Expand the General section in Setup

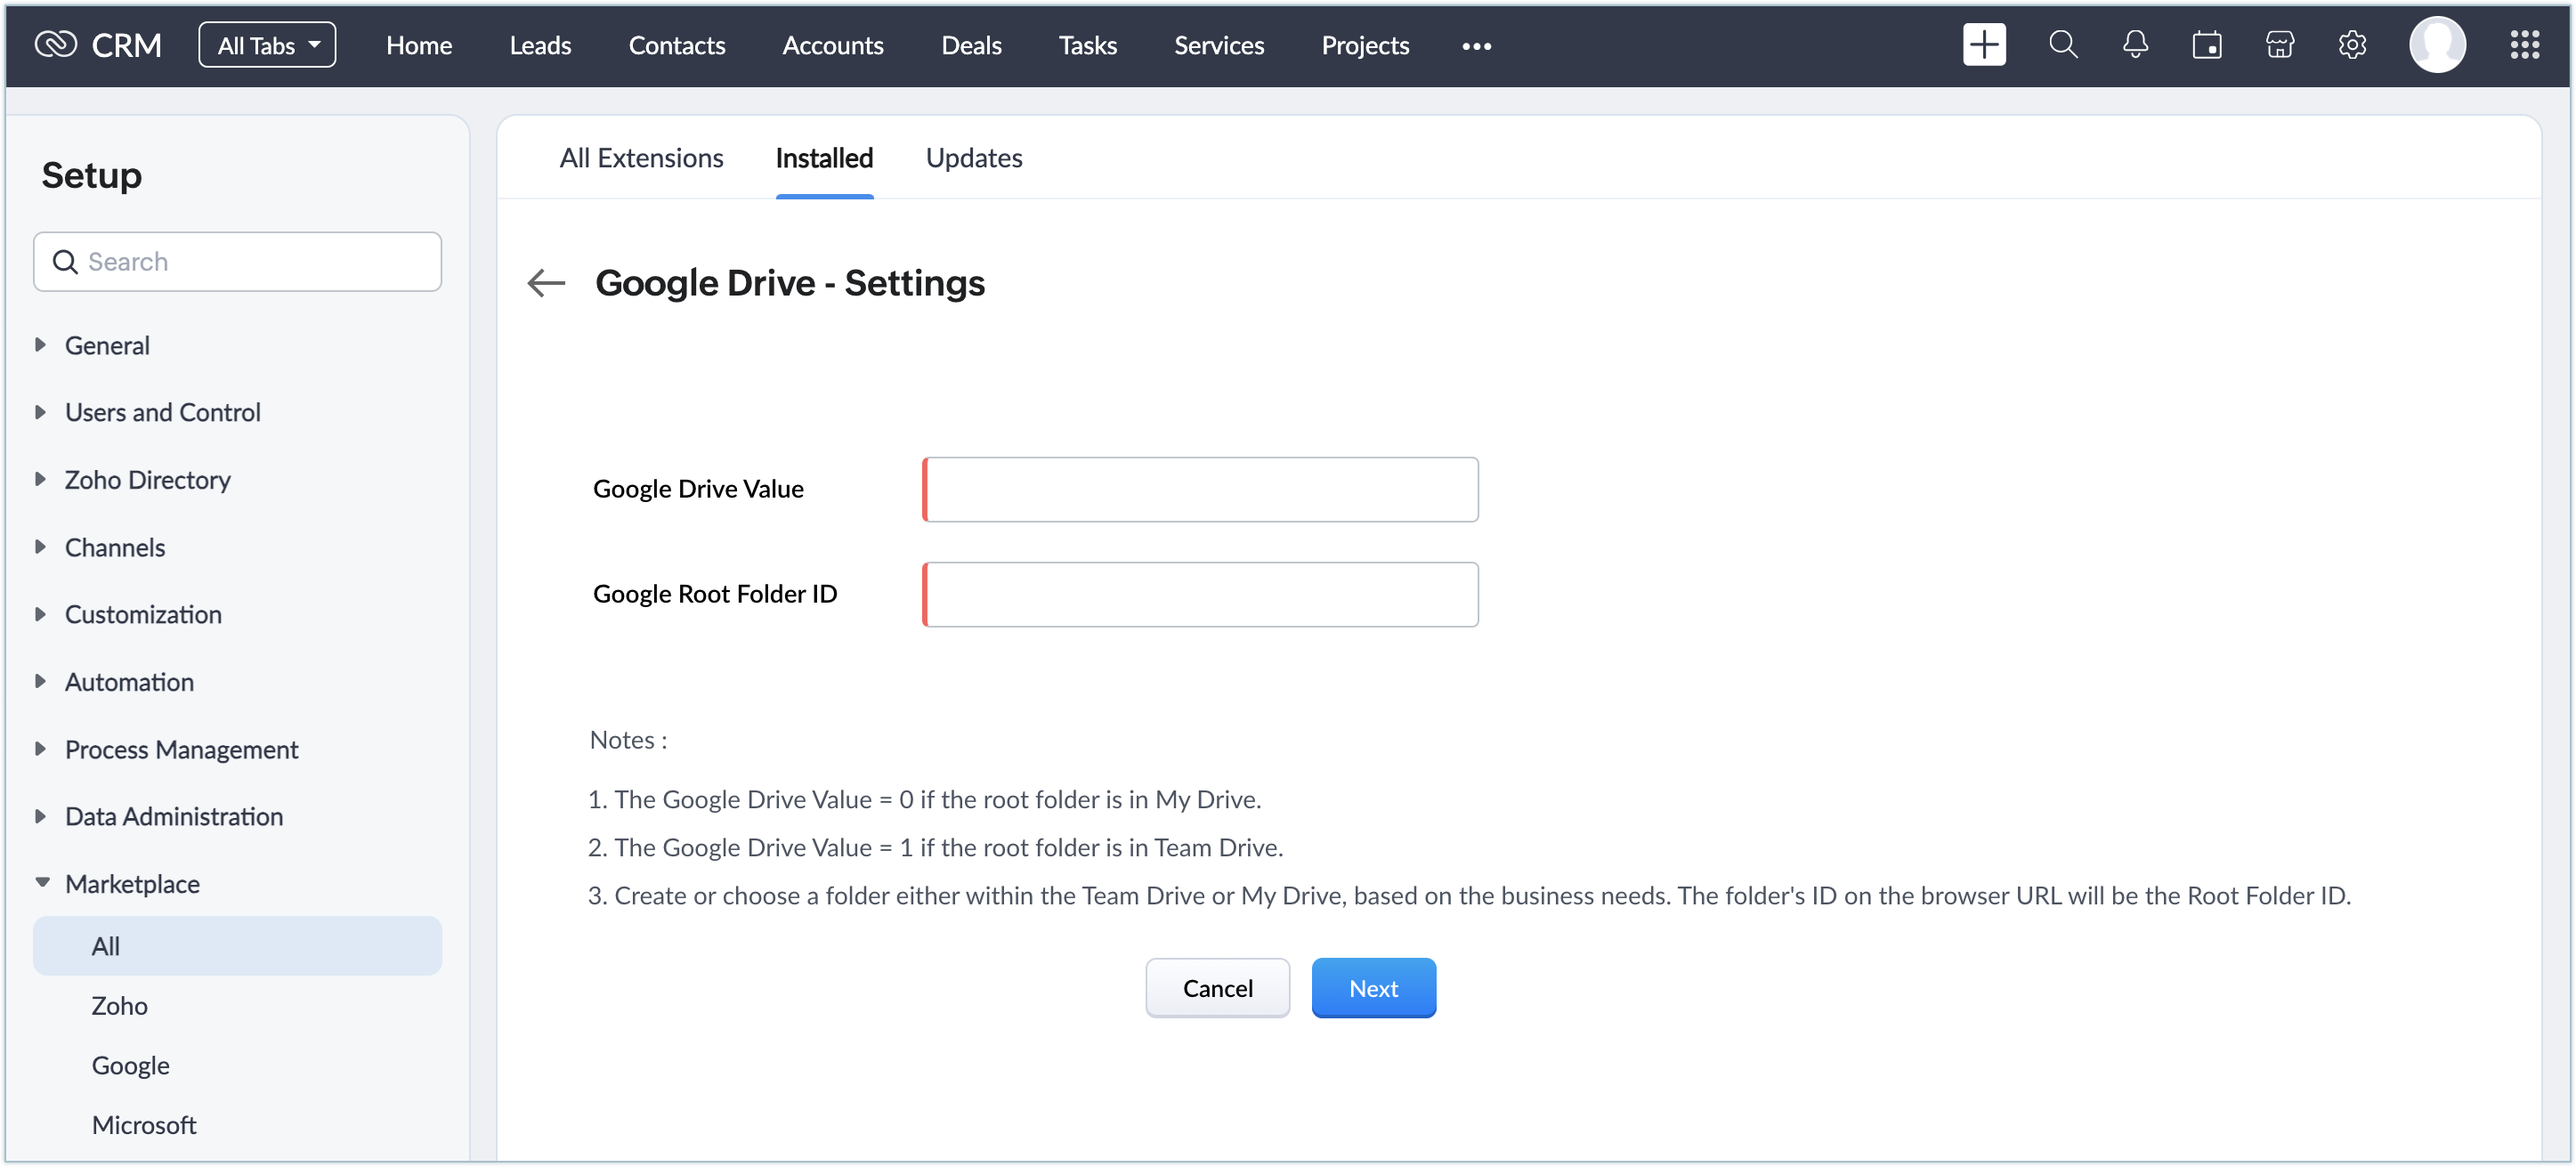(x=107, y=345)
